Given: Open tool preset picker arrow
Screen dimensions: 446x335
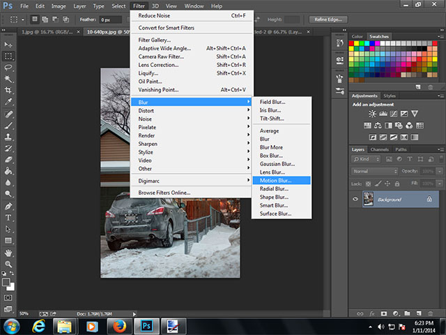Looking at the screenshot, I should (23, 20).
